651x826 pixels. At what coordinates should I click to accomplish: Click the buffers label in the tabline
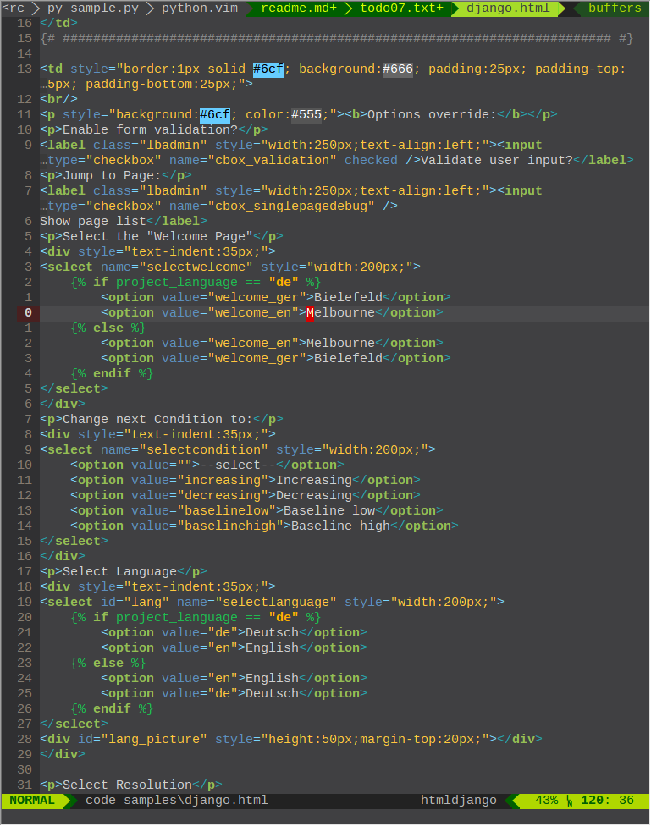coord(615,8)
